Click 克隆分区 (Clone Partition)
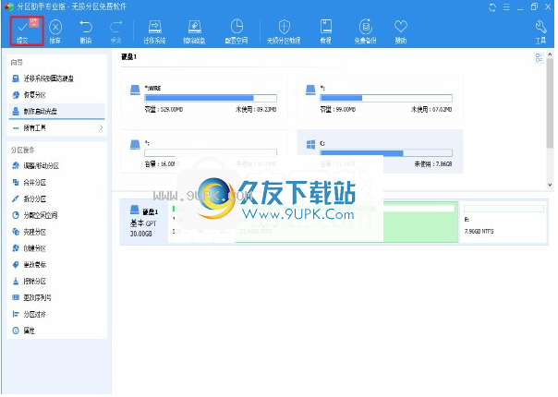Image resolution: width=558 pixels, height=397 pixels. (x=30, y=232)
